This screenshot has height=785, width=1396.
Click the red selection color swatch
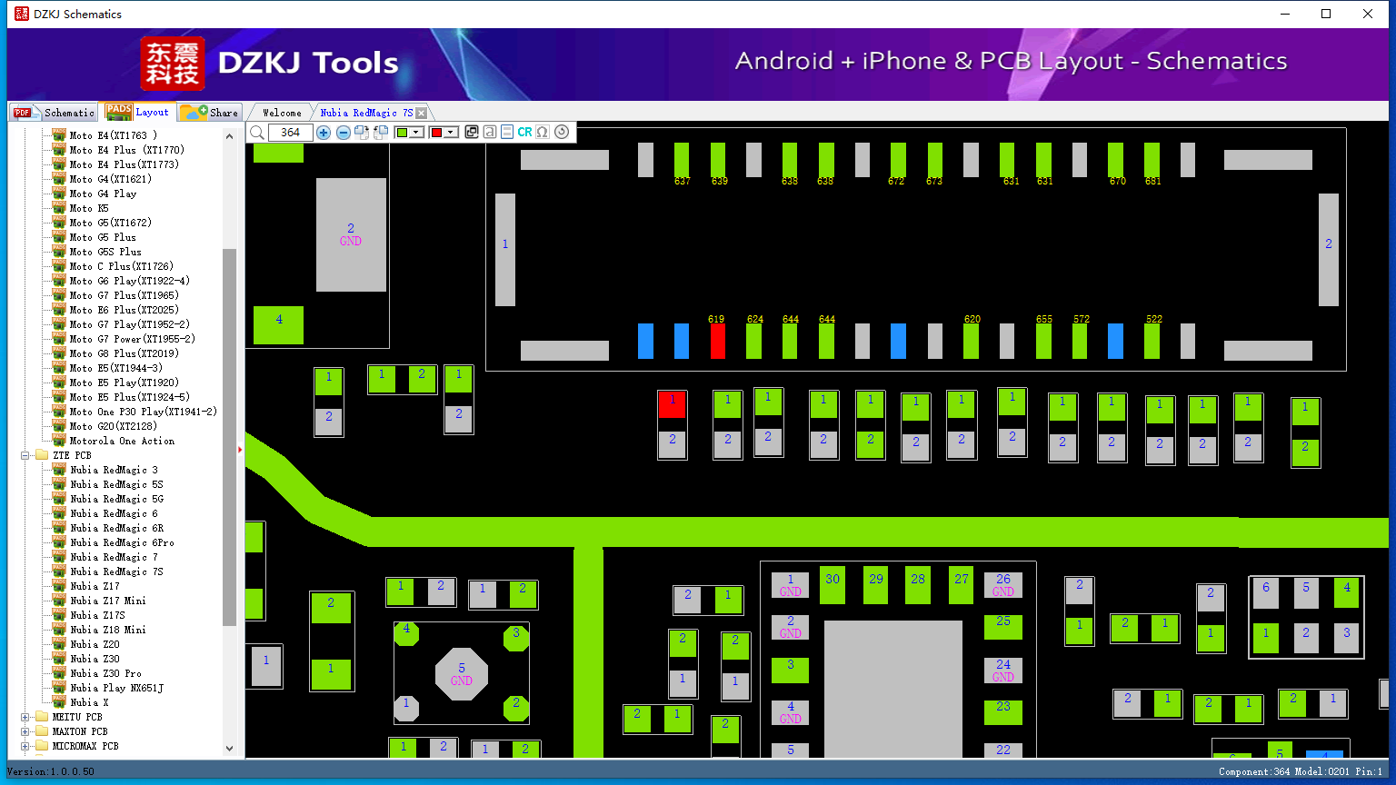click(436, 133)
